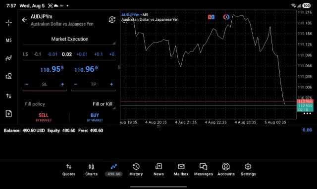Change the M5 timeframe in sidebar
This screenshot has width=317, height=189.
coord(9,41)
